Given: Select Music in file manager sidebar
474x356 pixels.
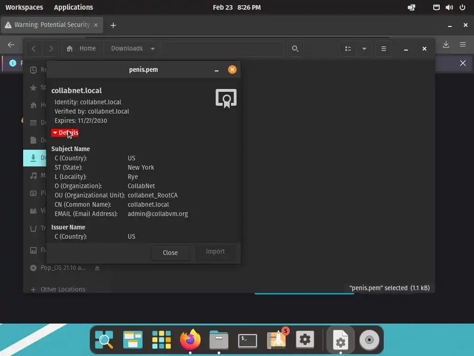Looking at the screenshot, I should 35,175.
